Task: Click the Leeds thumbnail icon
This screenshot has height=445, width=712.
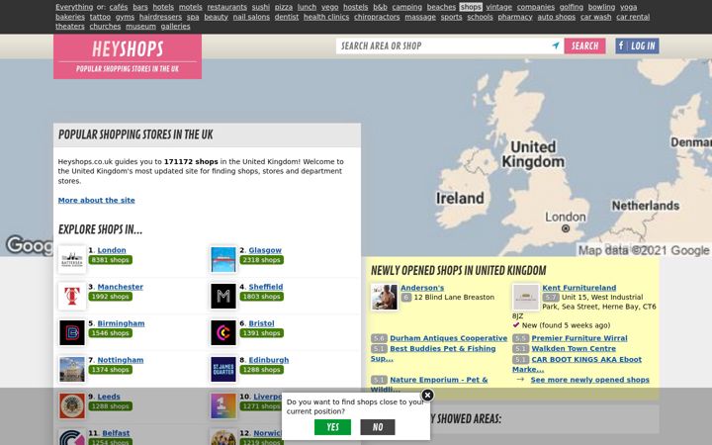Action: (x=72, y=405)
